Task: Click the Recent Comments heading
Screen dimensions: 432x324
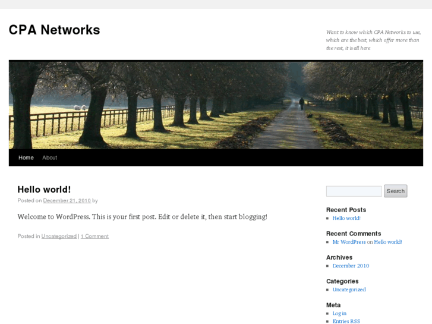Action: [354, 234]
